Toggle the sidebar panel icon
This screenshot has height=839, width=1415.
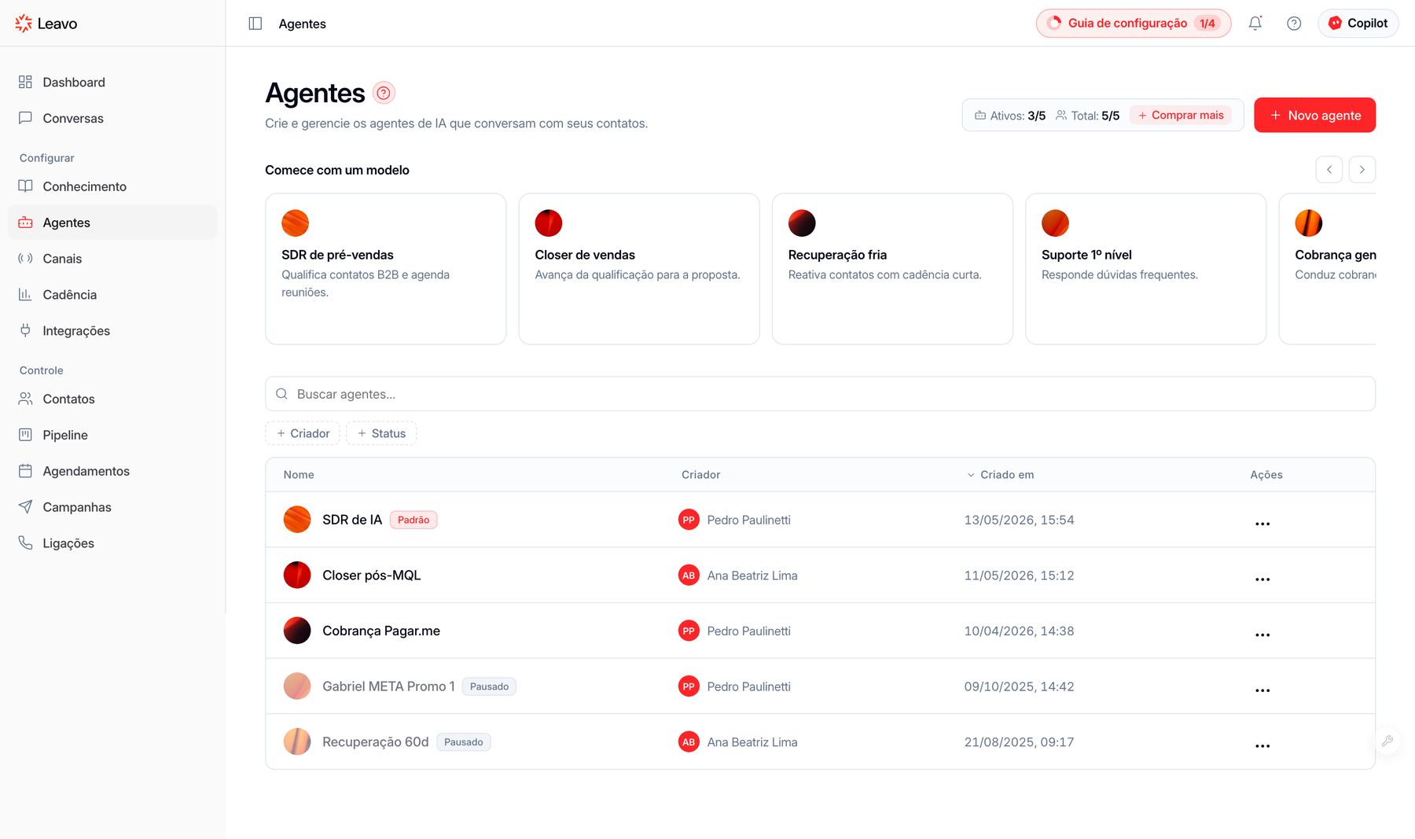[255, 24]
